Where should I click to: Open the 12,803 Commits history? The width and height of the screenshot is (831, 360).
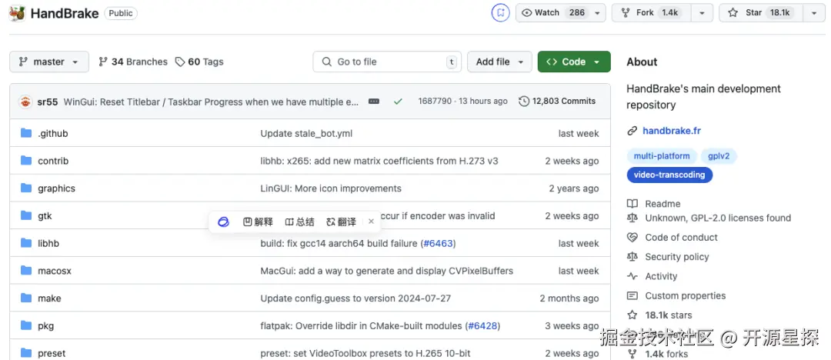[557, 101]
